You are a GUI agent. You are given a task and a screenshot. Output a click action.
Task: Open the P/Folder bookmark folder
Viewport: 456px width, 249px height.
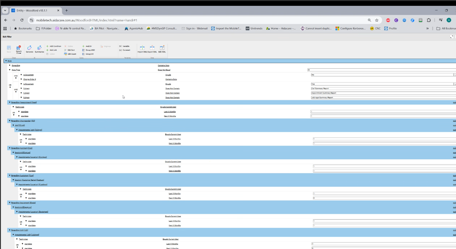(44, 28)
